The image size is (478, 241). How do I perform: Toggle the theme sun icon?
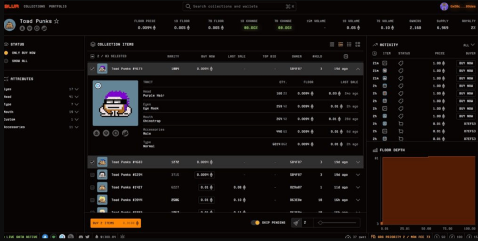123,237
